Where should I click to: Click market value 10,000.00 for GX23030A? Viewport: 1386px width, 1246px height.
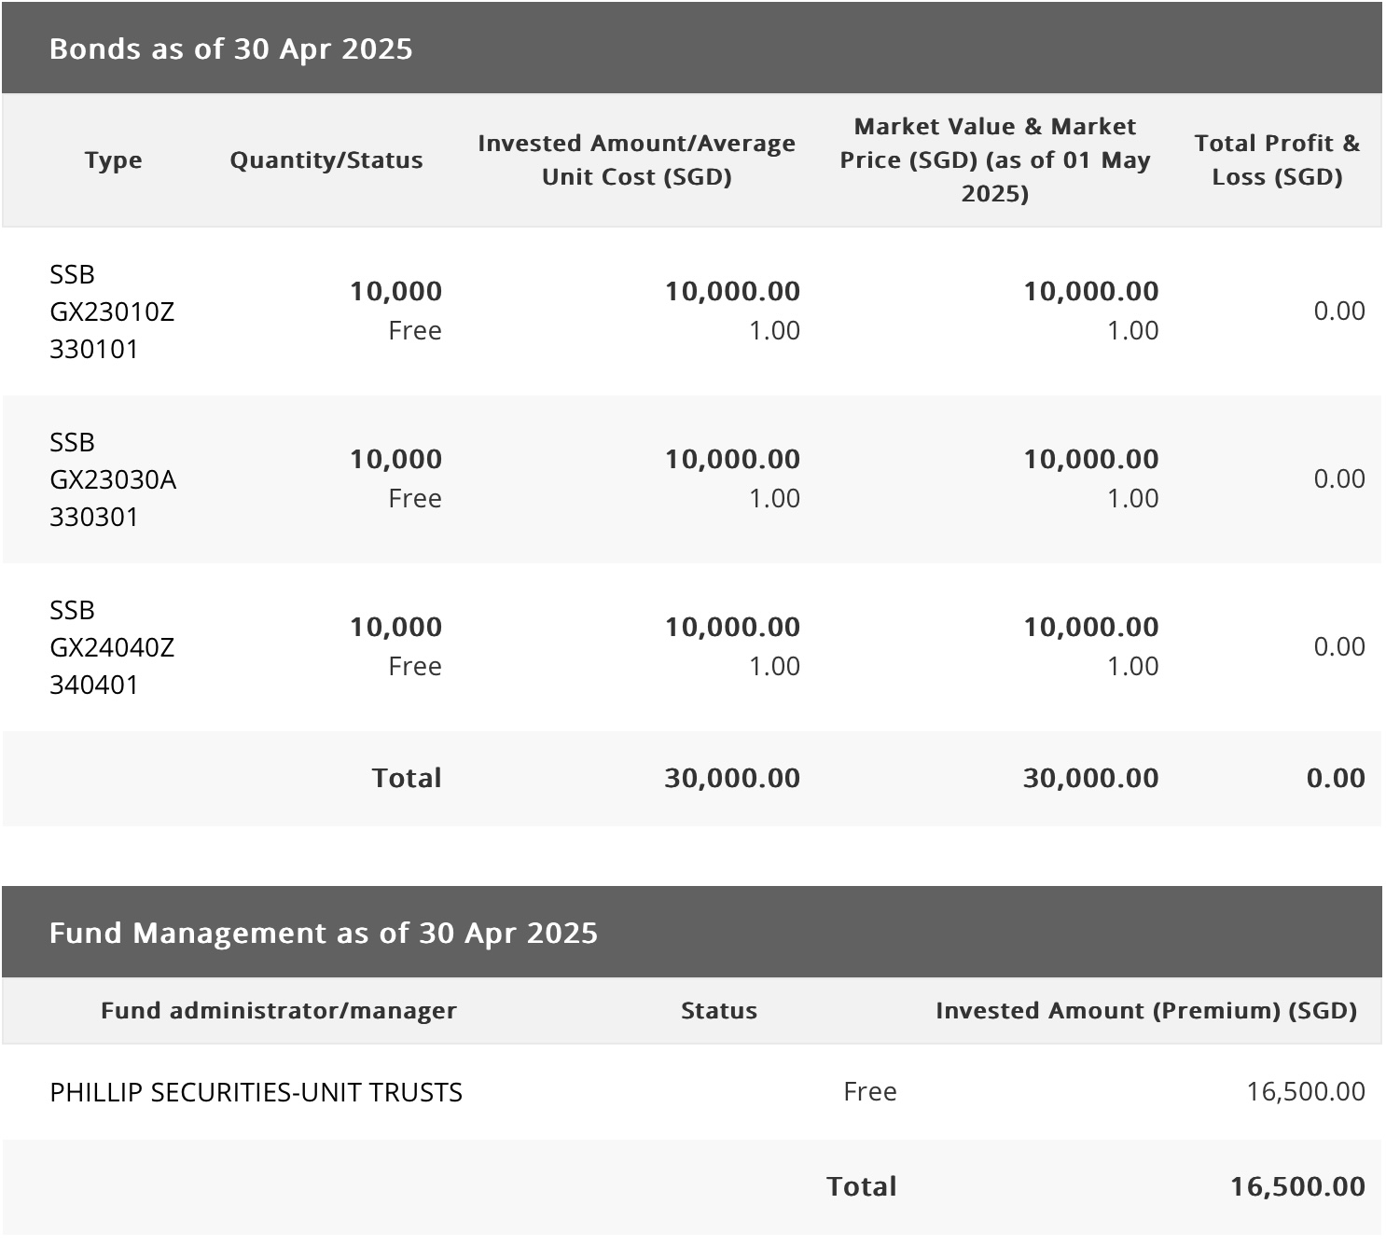pos(1091,459)
